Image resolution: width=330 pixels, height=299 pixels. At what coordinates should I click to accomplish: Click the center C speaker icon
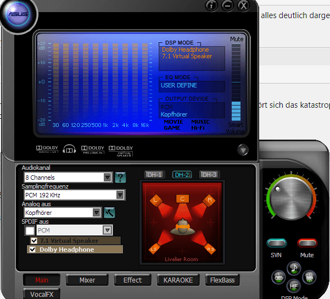[x=182, y=198]
